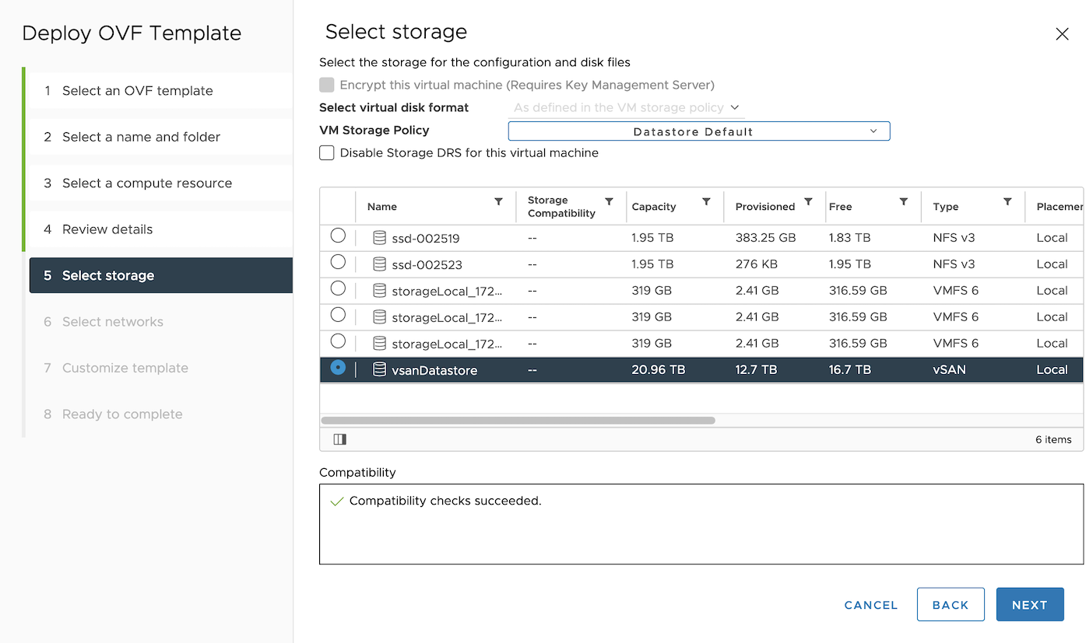Click the horizontal scrollbar below the datastore list
Viewport: 1086px width, 643px height.
[516, 420]
